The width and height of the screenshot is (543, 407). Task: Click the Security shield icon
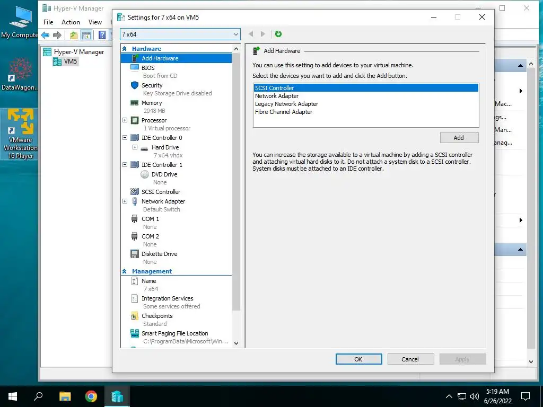[135, 85]
